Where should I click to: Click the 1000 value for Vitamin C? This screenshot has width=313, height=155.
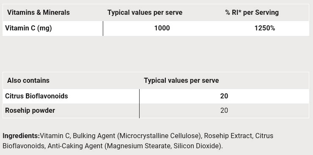[x=162, y=28]
